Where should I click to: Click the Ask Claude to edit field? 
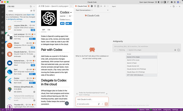click(92, 99)
